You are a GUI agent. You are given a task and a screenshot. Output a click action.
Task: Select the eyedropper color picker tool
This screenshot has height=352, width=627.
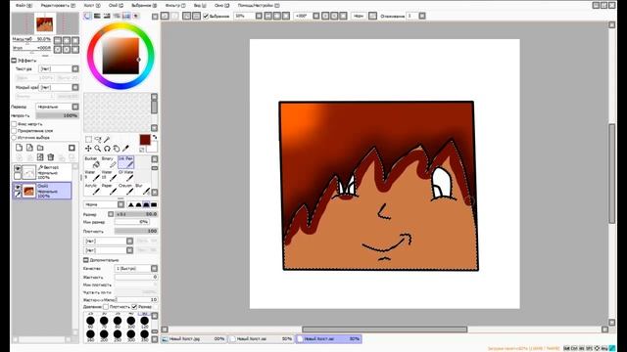pos(125,149)
